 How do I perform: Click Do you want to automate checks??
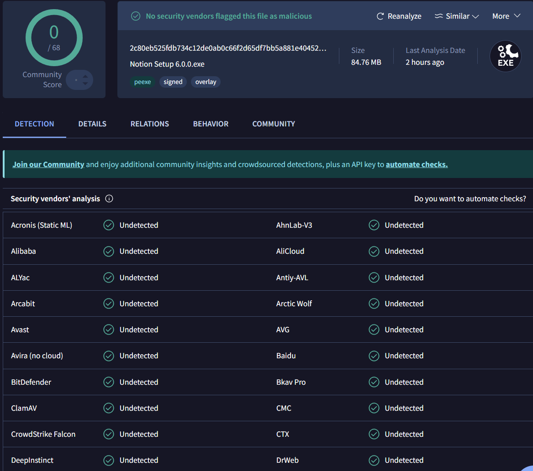pos(470,199)
